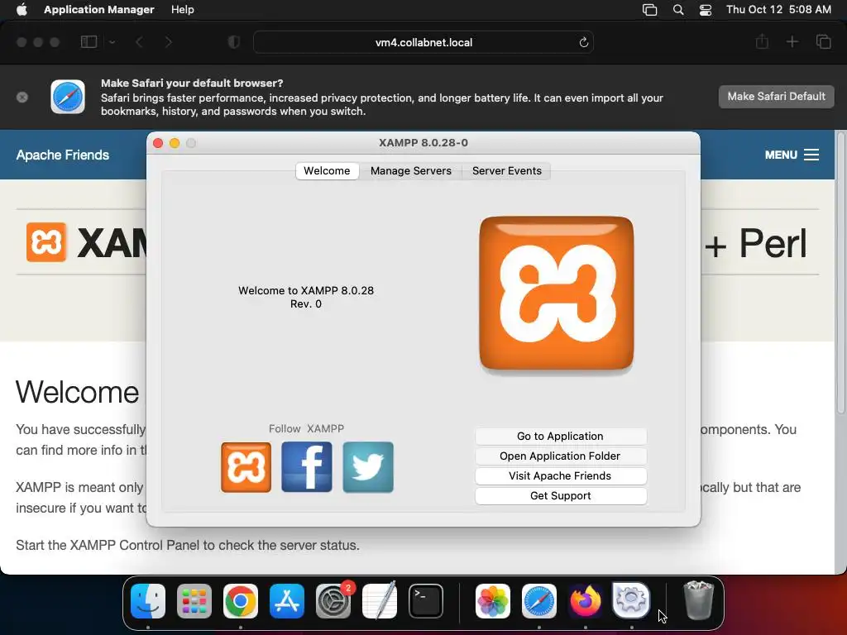This screenshot has width=847, height=635.
Task: Open Stage Manager icon in menu bar
Action: pyautogui.click(x=650, y=10)
